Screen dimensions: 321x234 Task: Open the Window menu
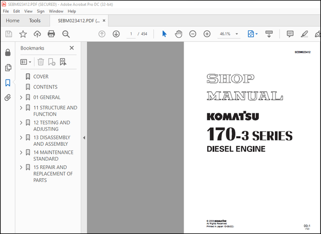[x=56, y=11]
